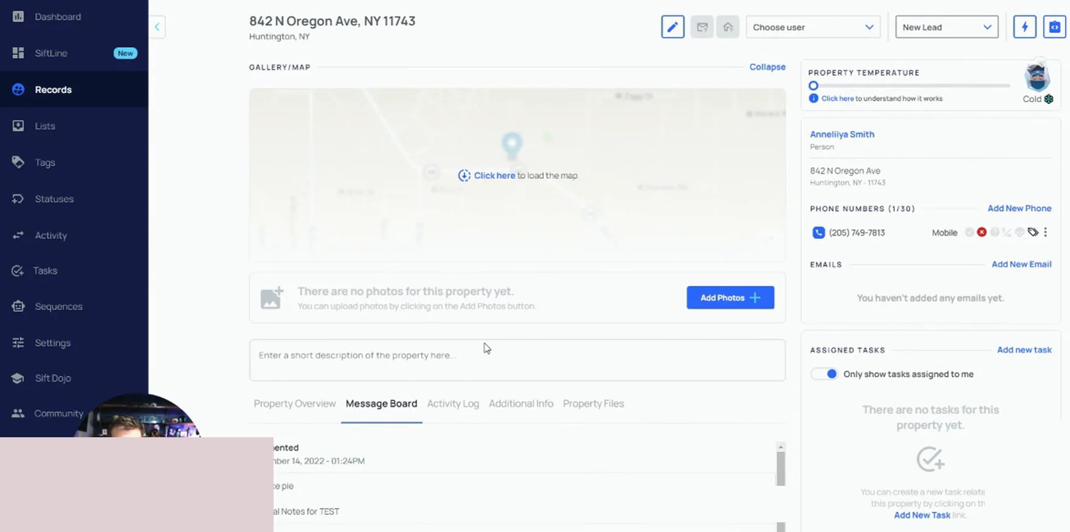Select the Message Board tab
Viewport: 1070px width, 532px height.
click(381, 404)
